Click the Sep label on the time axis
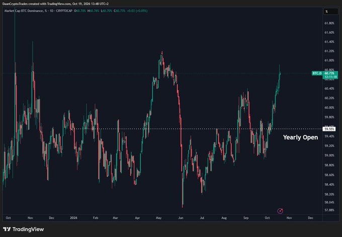342x237 pixels. pos(246,218)
